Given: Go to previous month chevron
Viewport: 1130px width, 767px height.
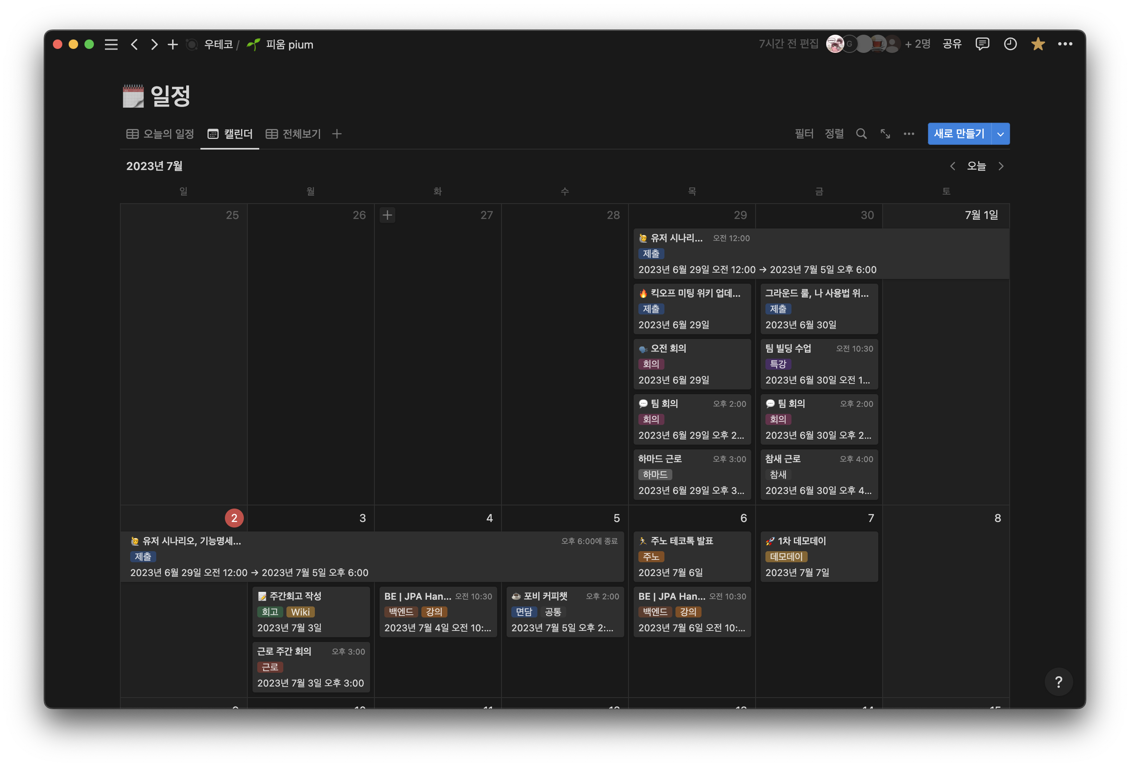Looking at the screenshot, I should 952,166.
